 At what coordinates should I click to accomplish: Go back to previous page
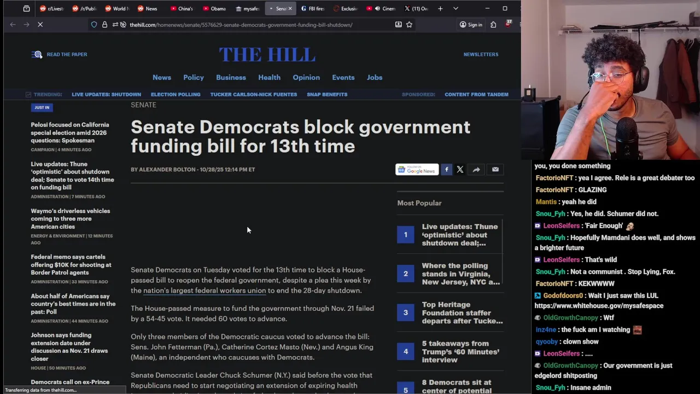13,25
